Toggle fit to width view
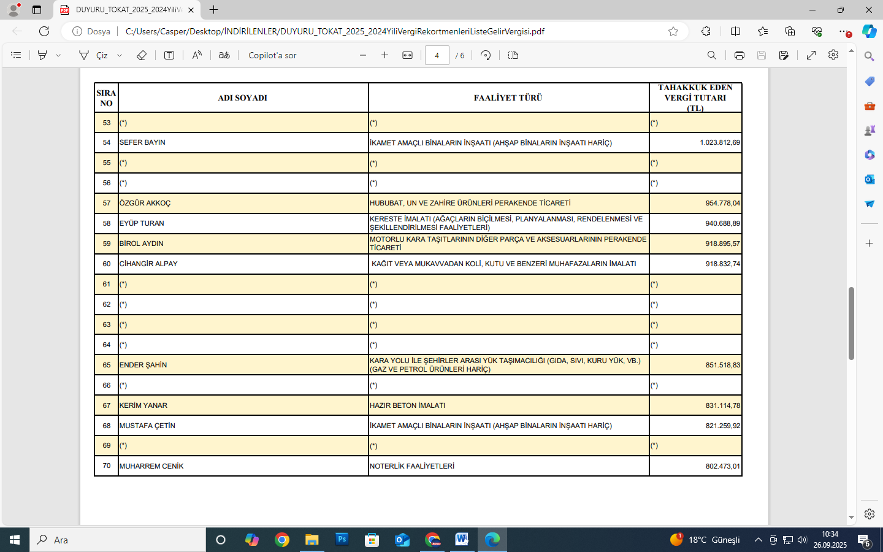 pos(407,55)
